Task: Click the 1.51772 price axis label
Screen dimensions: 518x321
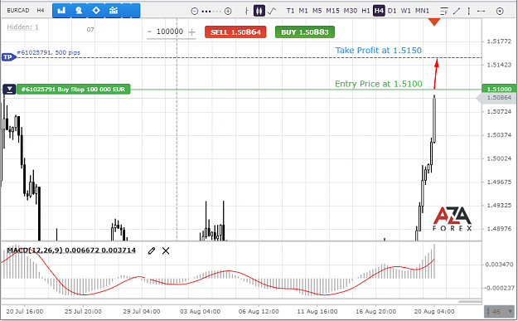Action: (x=499, y=41)
